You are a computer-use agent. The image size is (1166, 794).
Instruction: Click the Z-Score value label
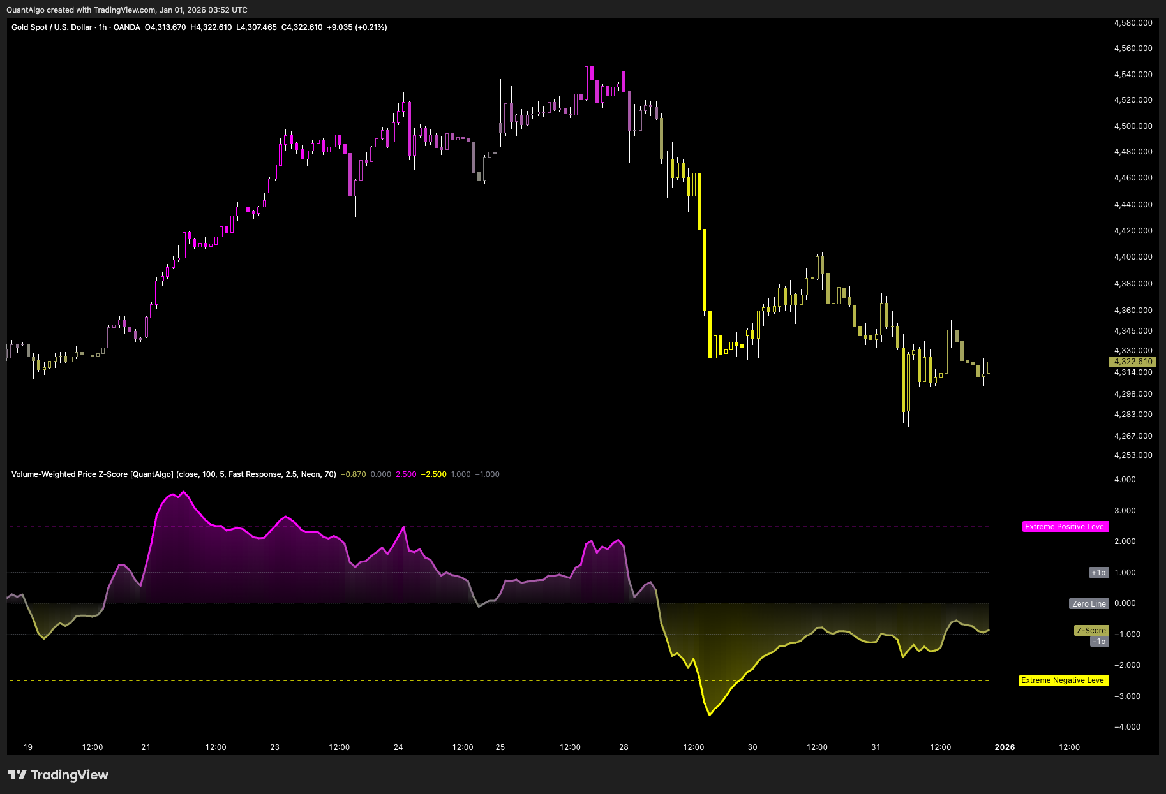pos(1091,630)
